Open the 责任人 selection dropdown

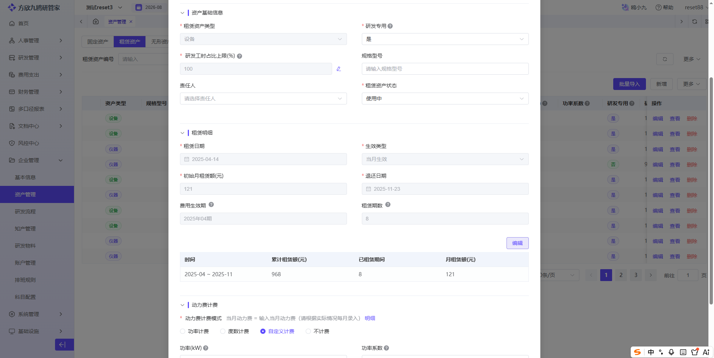coord(263,99)
